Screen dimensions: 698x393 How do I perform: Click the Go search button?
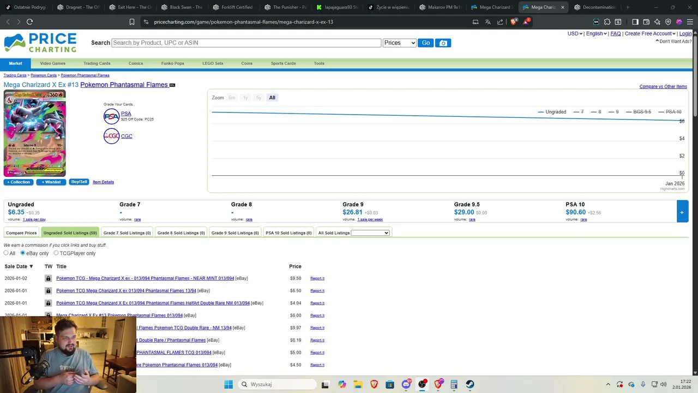[425, 43]
